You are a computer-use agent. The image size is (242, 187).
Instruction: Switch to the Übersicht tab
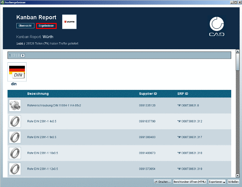pyautogui.click(x=25, y=26)
